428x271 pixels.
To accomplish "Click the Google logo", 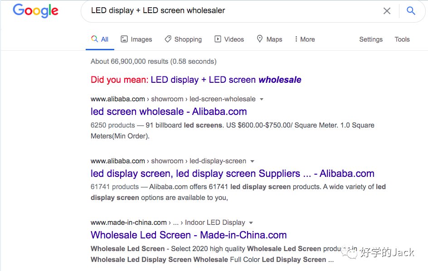I will pos(35,11).
